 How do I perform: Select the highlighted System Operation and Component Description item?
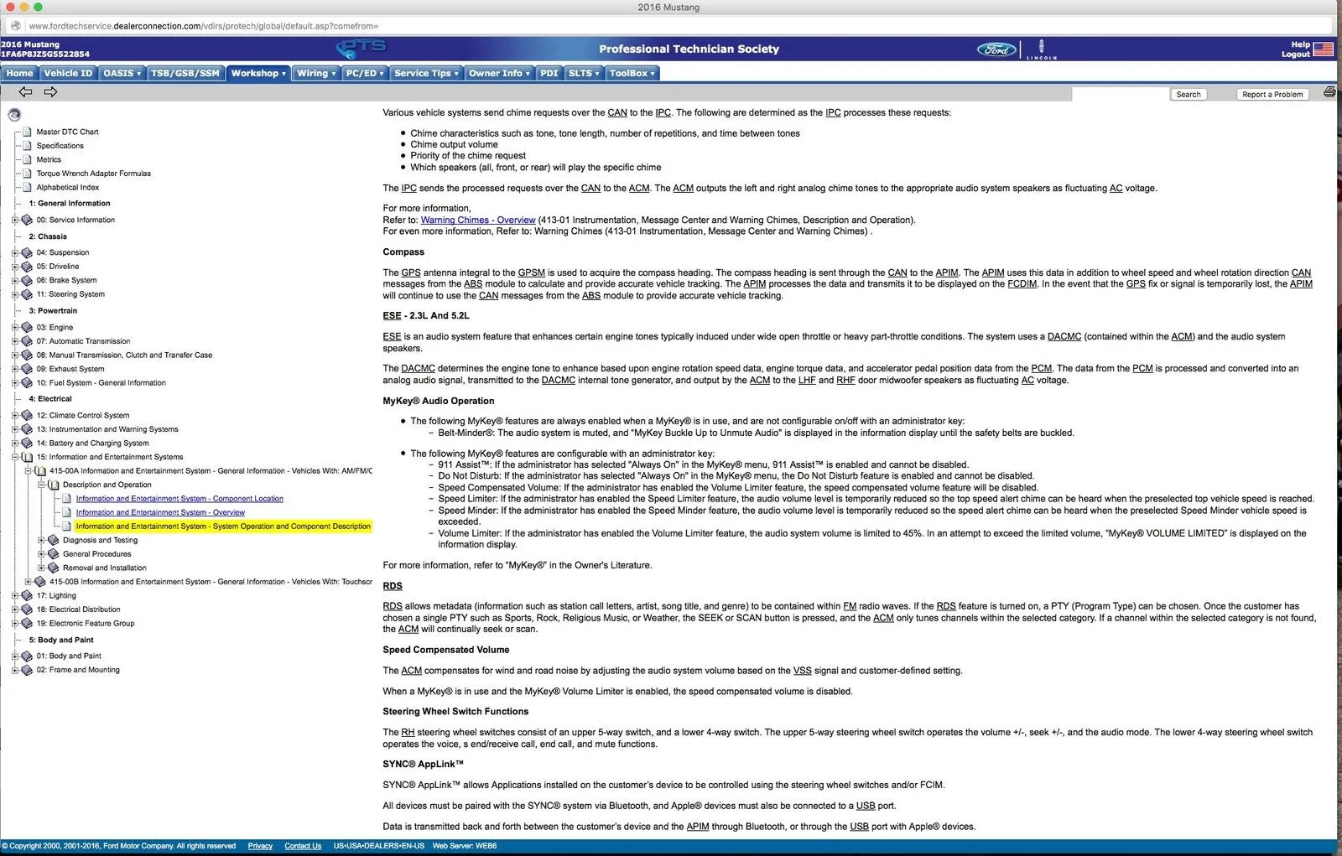(x=223, y=527)
